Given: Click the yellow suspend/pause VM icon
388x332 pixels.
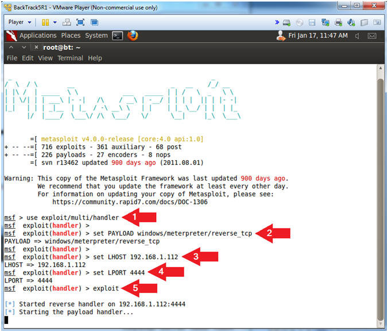Looking at the screenshot, I should pyautogui.click(x=45, y=22).
